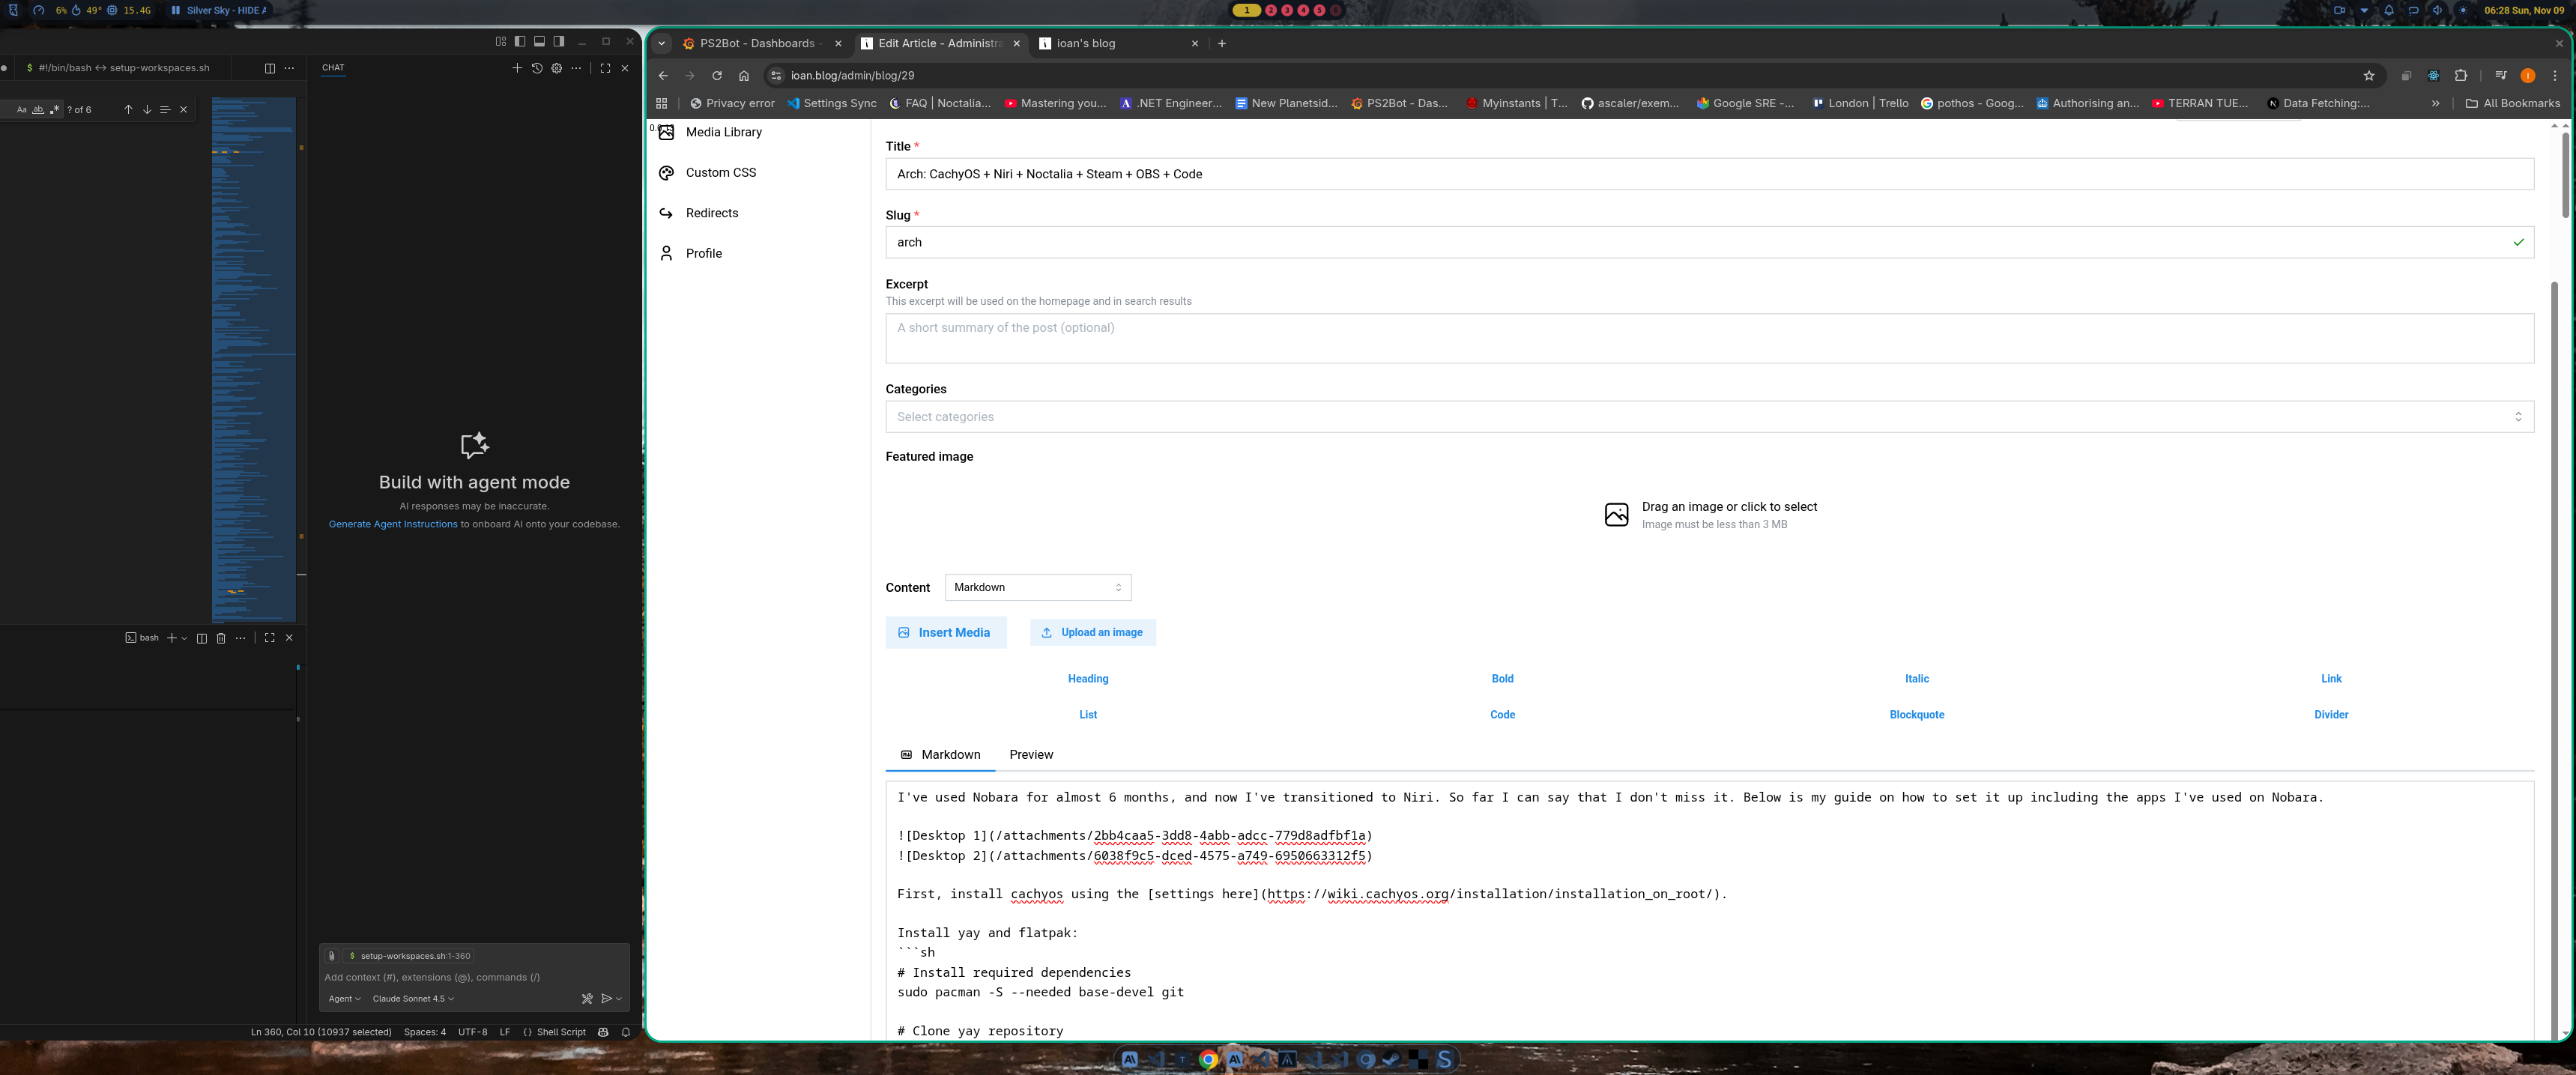The image size is (2576, 1075).
Task: Kill terminal with trash icon
Action: [x=221, y=638]
